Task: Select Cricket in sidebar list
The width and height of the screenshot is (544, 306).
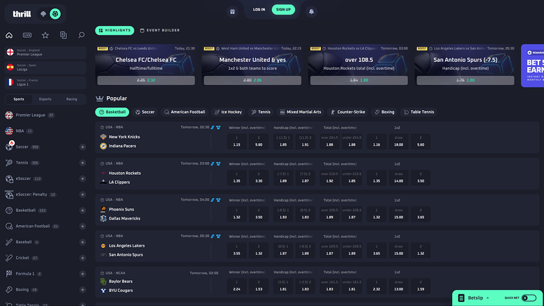Action: pyautogui.click(x=22, y=258)
